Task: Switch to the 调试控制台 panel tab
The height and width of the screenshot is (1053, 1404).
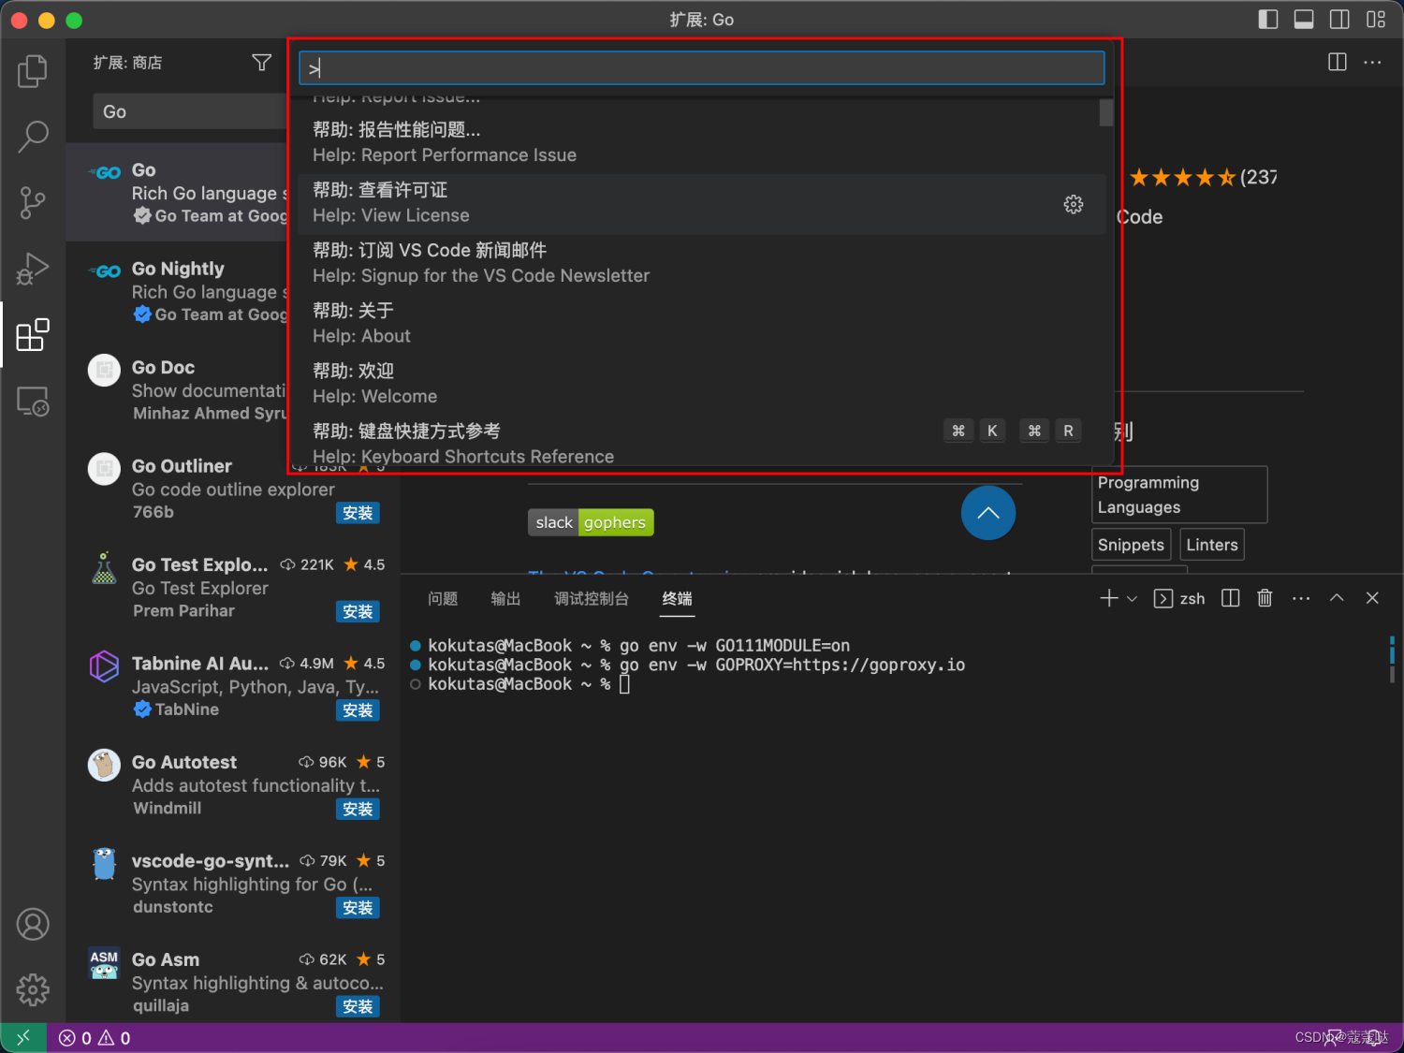Action: (592, 599)
